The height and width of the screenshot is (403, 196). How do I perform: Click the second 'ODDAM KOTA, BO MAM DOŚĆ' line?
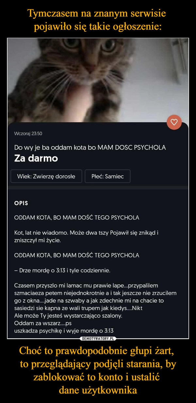coord(77,255)
